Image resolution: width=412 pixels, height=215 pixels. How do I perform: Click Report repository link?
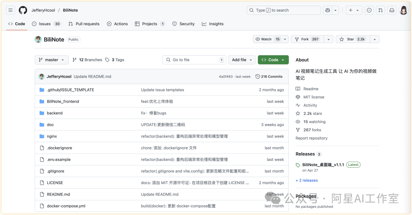(x=311, y=138)
